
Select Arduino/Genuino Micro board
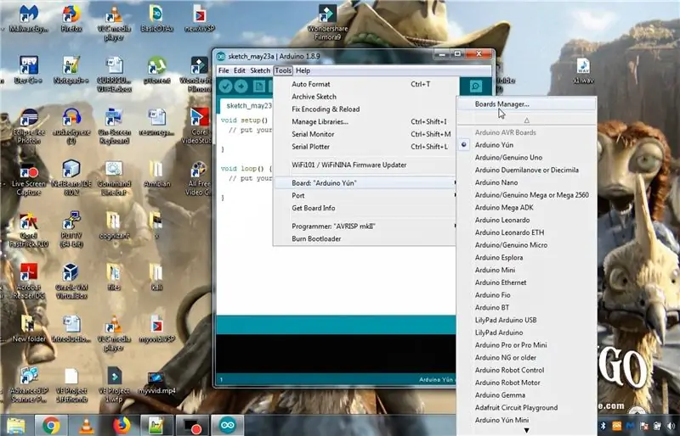(x=526, y=245)
